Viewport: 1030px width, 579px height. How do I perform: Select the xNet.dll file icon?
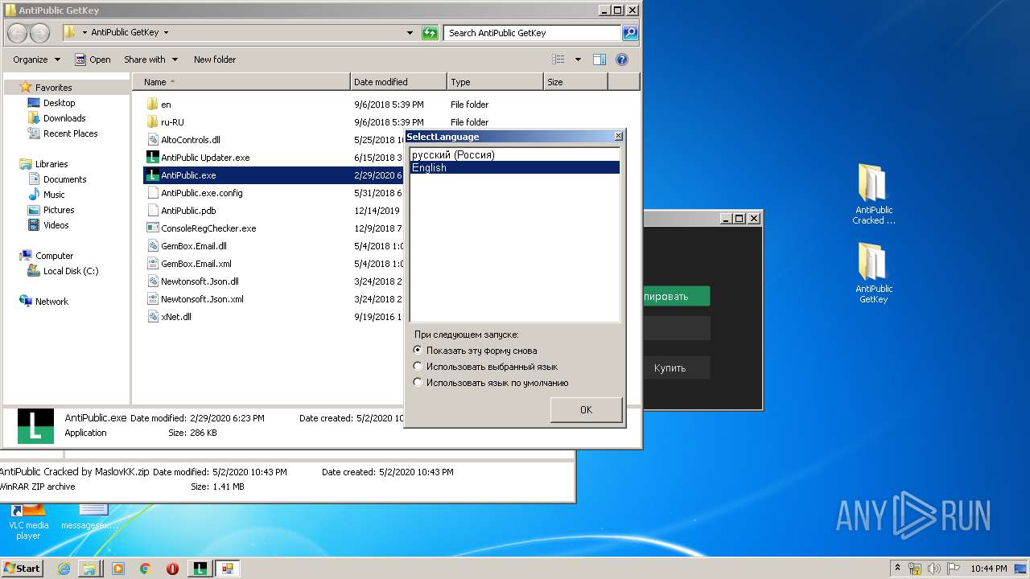pos(153,317)
